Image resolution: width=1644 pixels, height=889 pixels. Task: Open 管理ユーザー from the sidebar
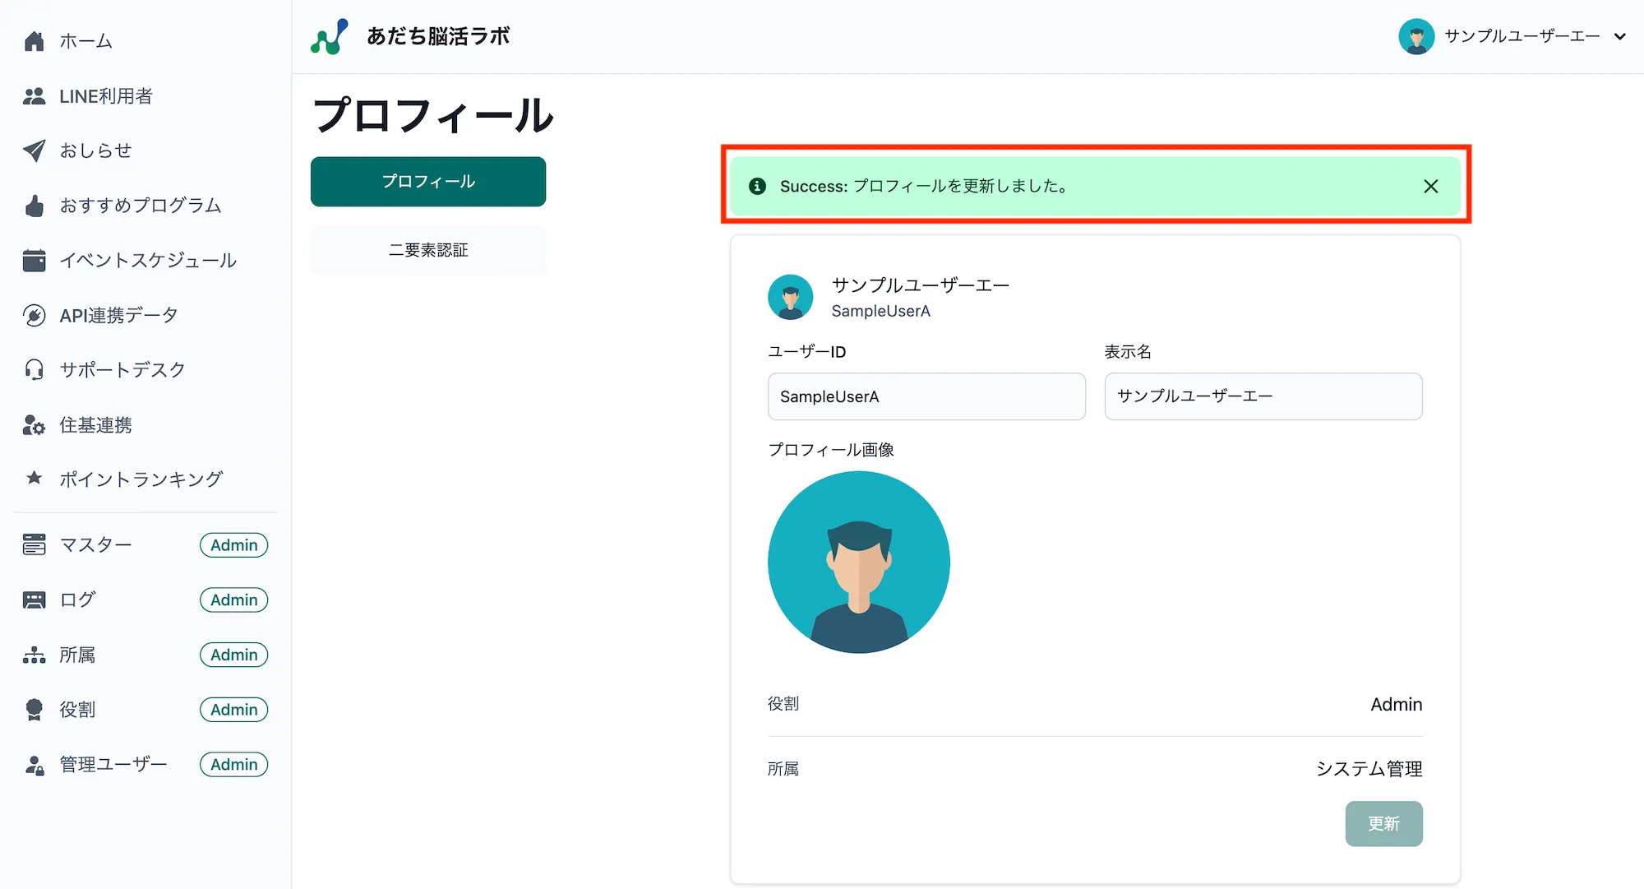(x=110, y=764)
